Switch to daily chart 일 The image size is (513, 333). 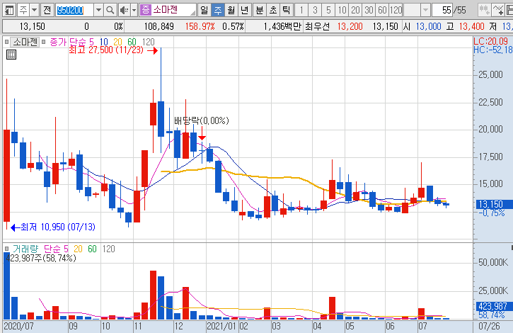coord(204,10)
